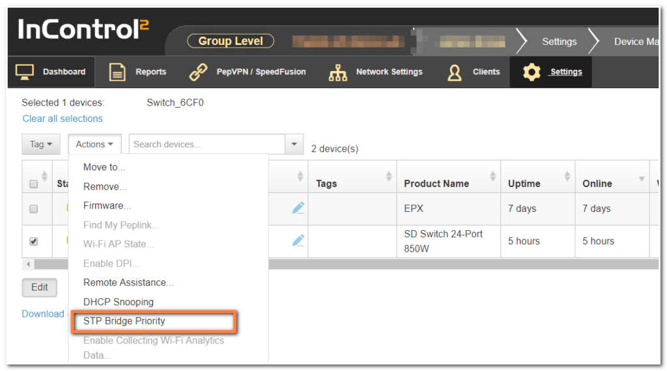Screen dimensions: 667x371
Task: Sort by Uptime column arrows
Action: click(567, 176)
